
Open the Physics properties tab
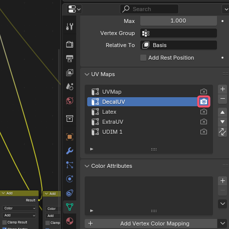tap(70, 179)
